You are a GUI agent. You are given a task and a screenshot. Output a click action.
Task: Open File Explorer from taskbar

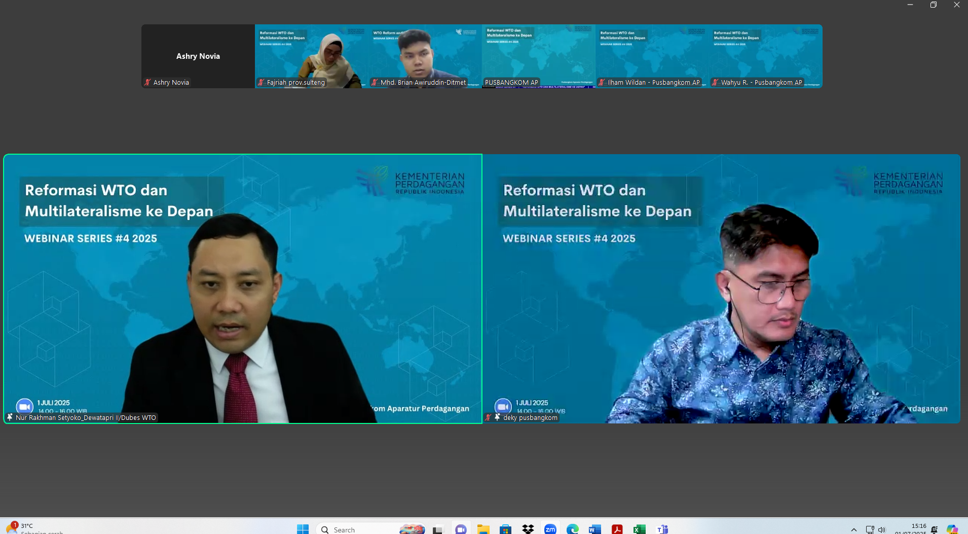click(x=483, y=529)
